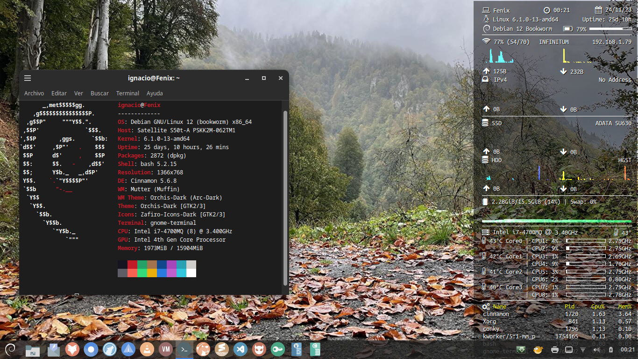Click the active terminal icon in taskbar
Screen dimensions: 638x359
coord(184,350)
